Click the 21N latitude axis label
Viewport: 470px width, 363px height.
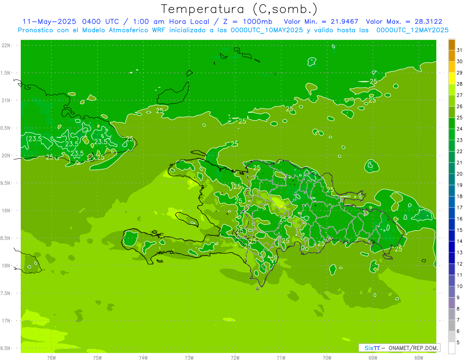[x=6, y=101]
